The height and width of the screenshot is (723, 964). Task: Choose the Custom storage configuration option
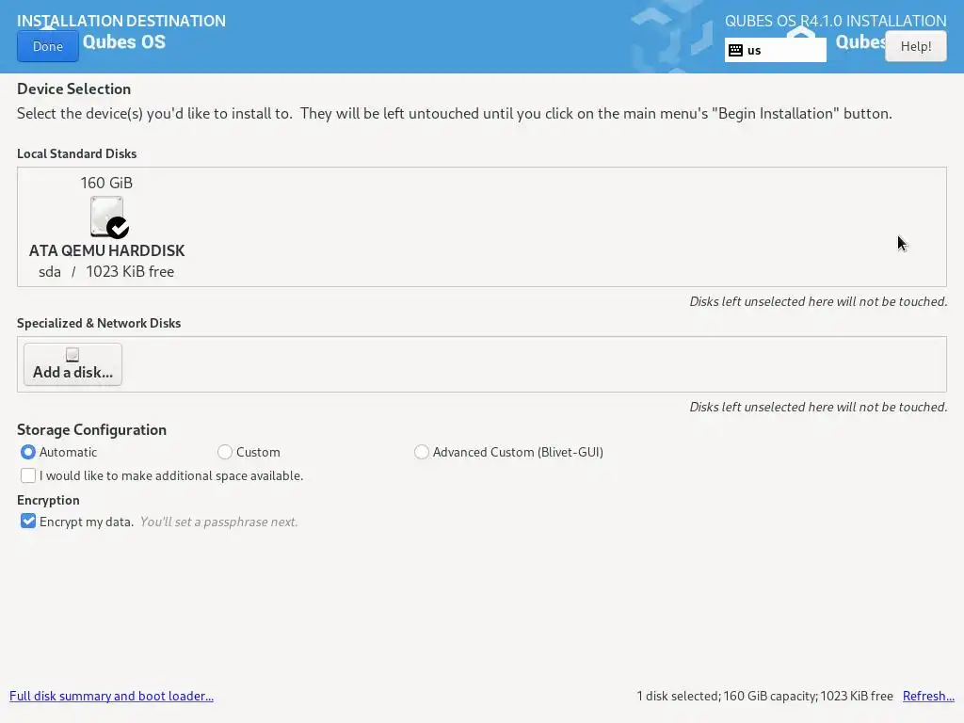coord(224,452)
